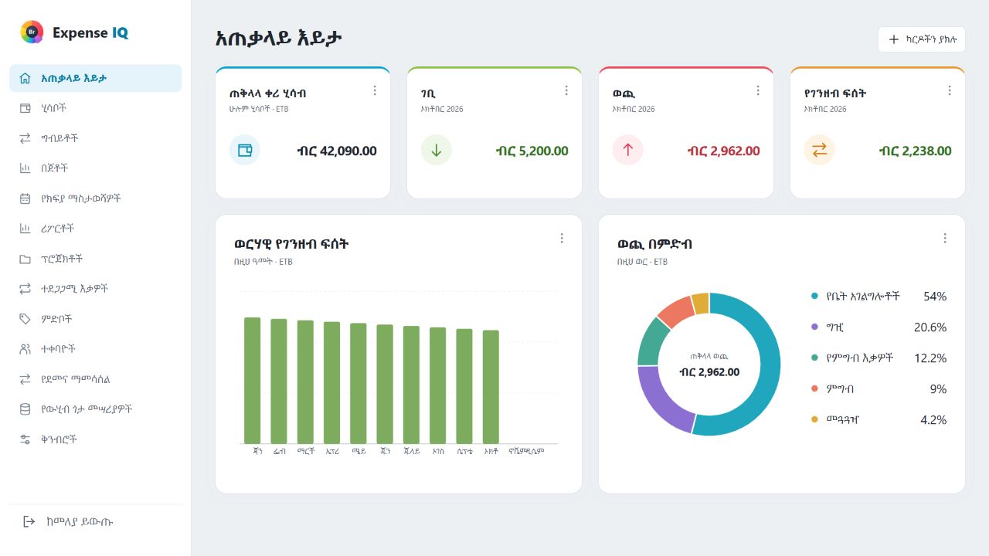Click ጠቅላላ ወጪ label in donut center

709,357
